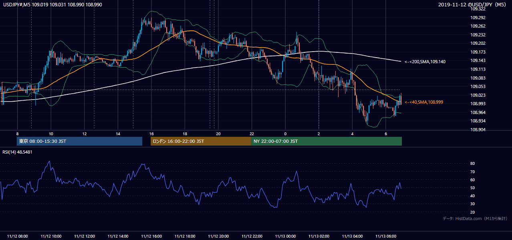Click price level 109.053 on price axis

(x=478, y=86)
